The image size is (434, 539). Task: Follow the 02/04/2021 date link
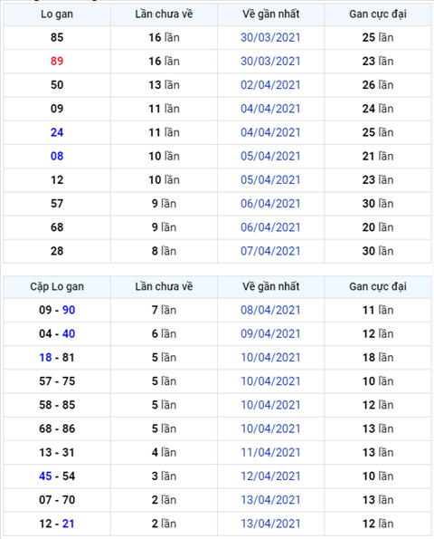tap(270, 85)
